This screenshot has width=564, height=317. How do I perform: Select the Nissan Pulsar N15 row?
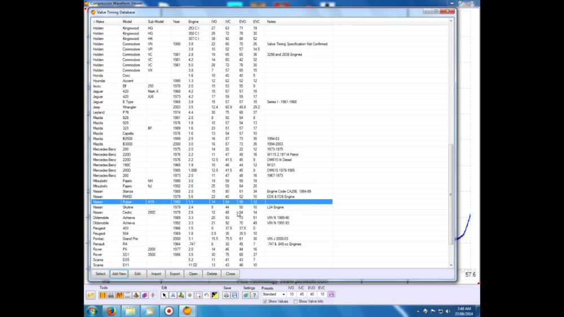click(212, 202)
